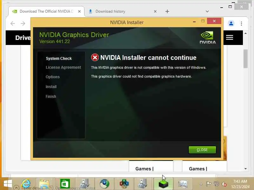
Task: Open the network tray icon
Action: (x=217, y=184)
